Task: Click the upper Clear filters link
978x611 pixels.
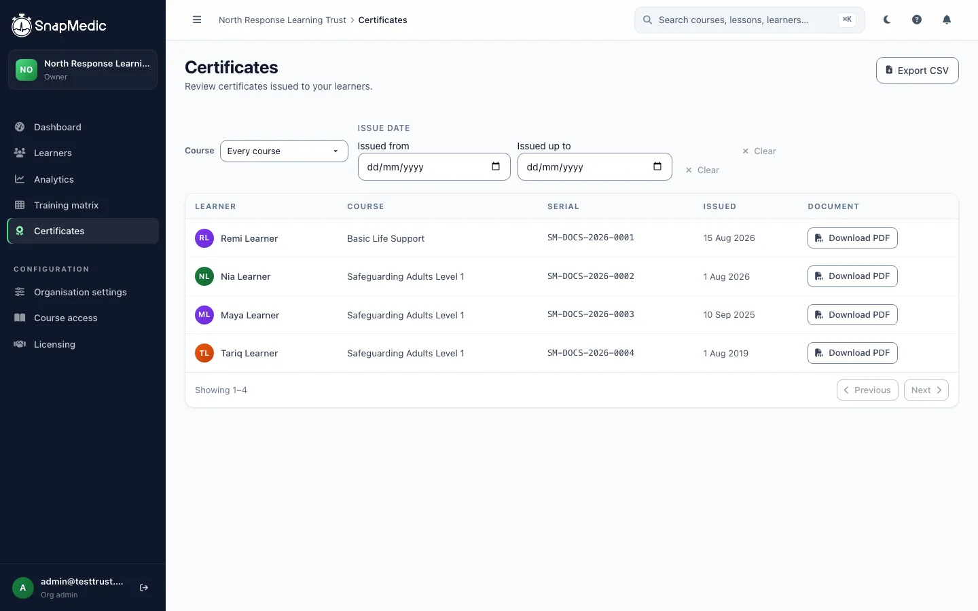Action: point(759,151)
